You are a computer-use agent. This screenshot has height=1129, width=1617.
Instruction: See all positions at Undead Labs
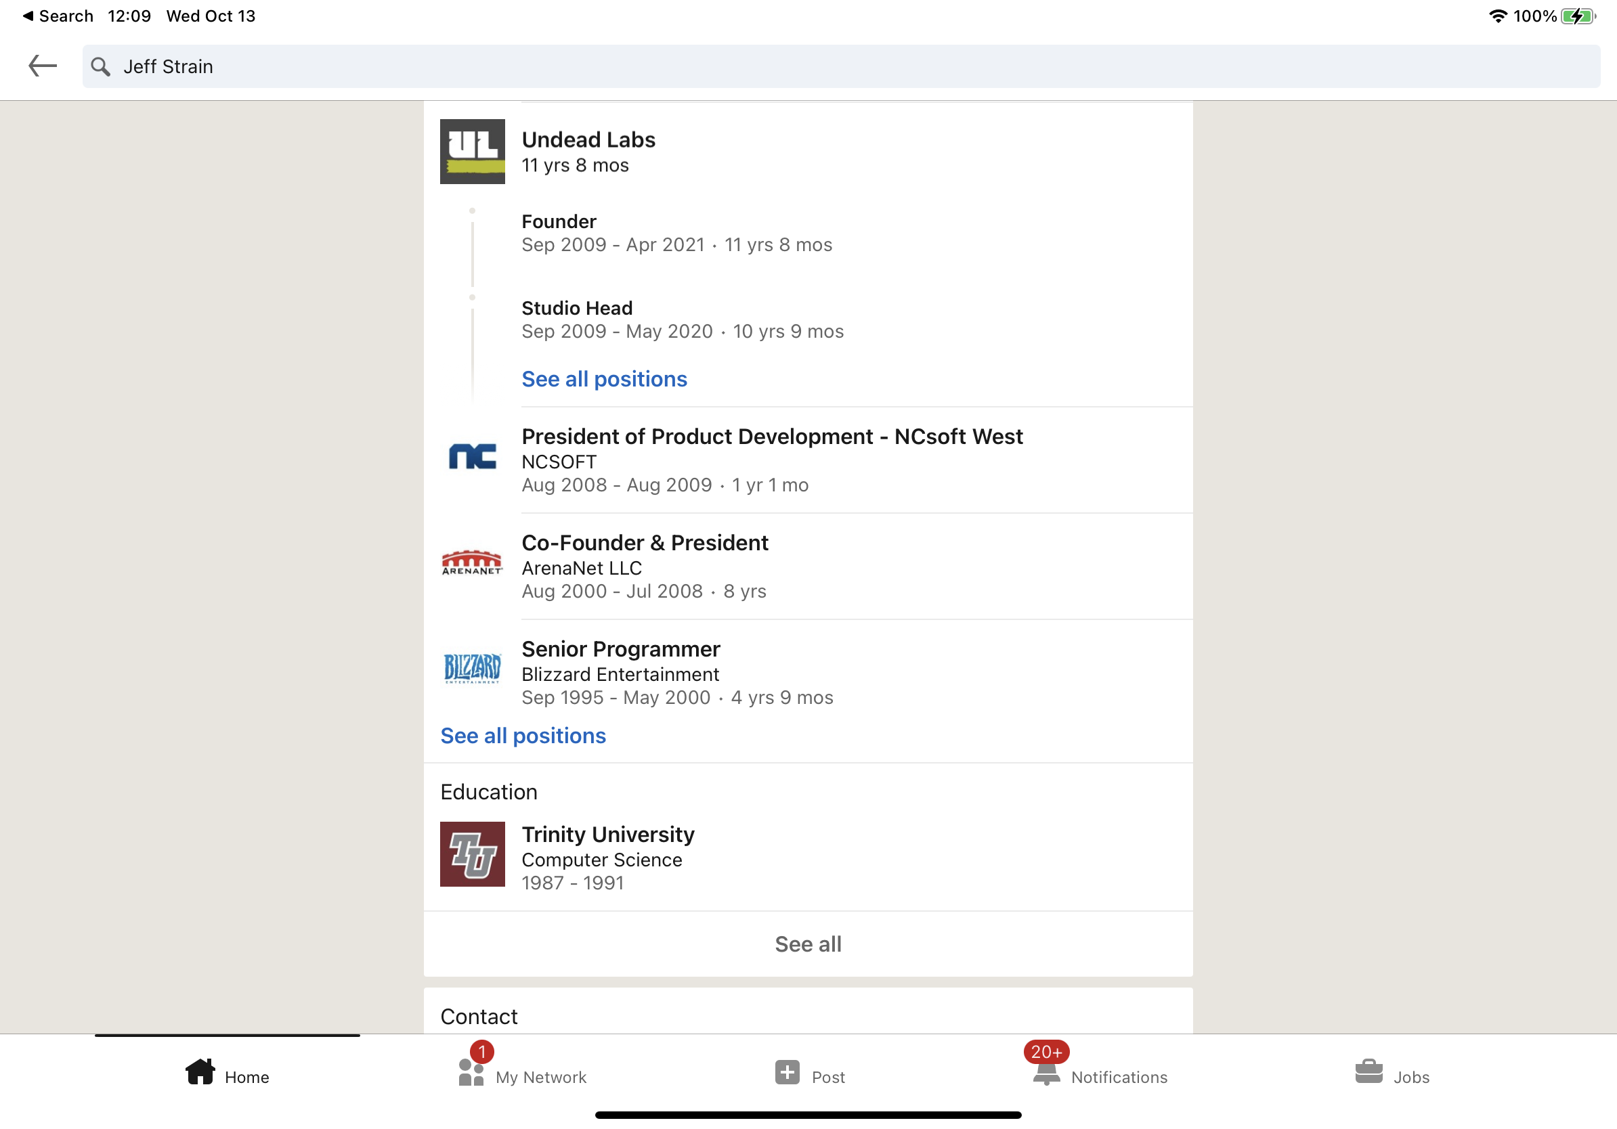(x=604, y=380)
